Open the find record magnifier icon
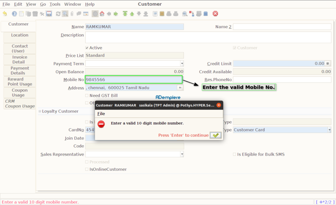 [x=65, y=14]
